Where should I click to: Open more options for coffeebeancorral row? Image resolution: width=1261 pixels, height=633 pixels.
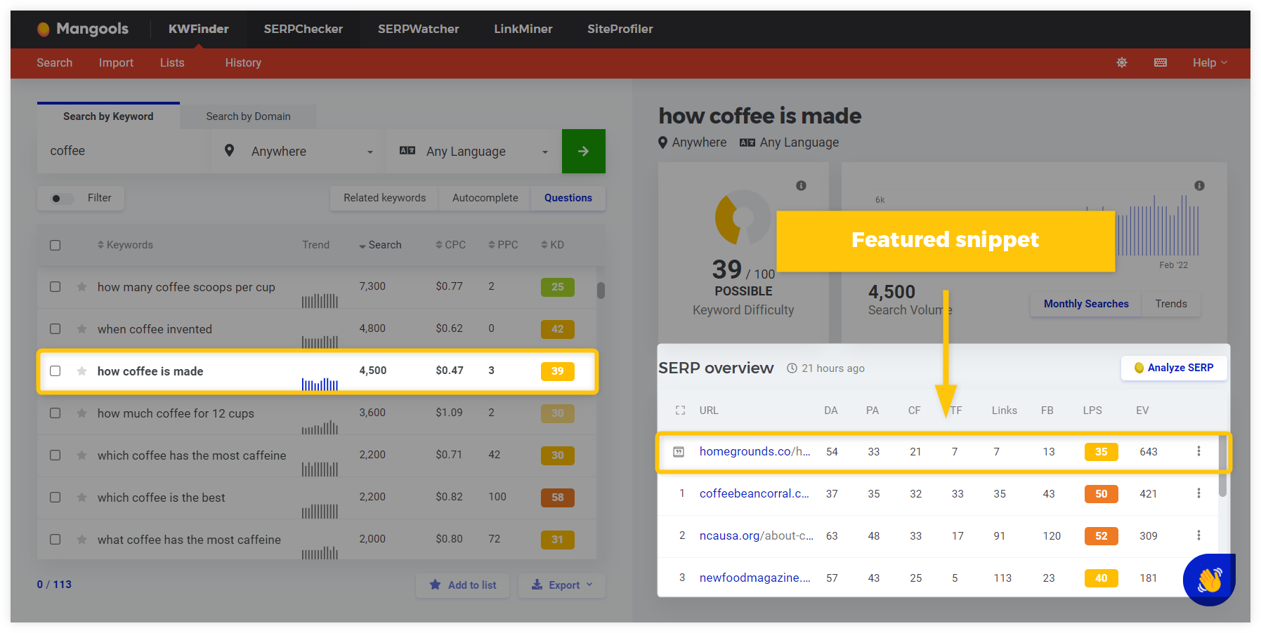click(1198, 493)
